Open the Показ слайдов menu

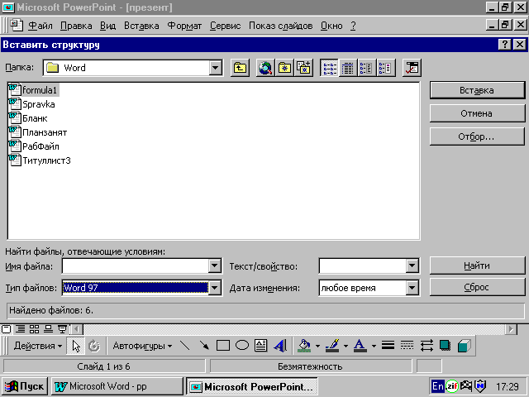281,26
